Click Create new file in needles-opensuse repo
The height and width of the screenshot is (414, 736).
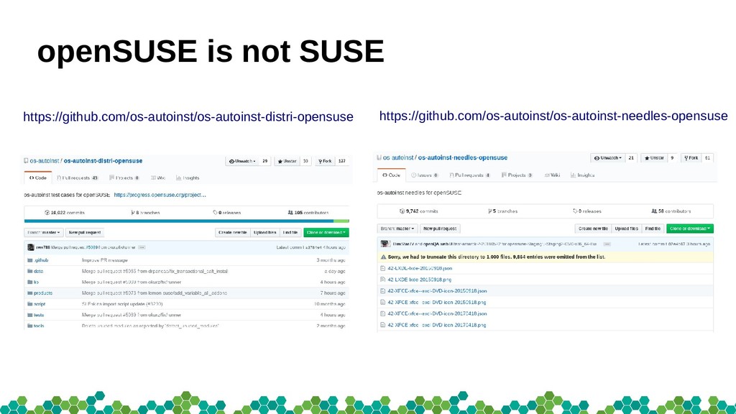click(593, 229)
